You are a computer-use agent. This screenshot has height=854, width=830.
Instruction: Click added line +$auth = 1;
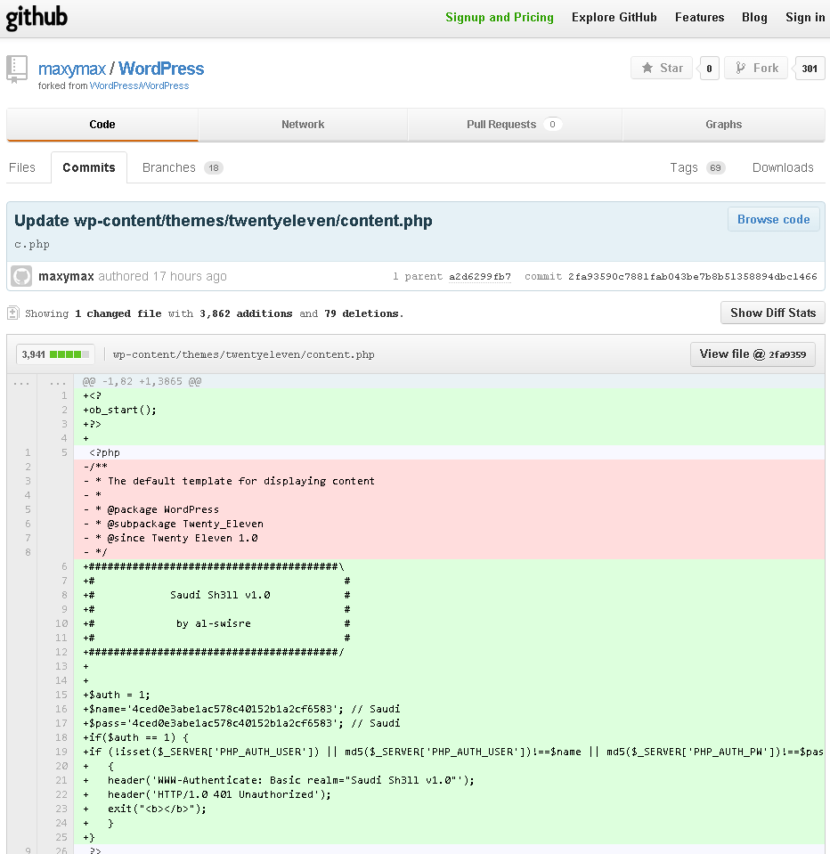pyautogui.click(x=449, y=695)
